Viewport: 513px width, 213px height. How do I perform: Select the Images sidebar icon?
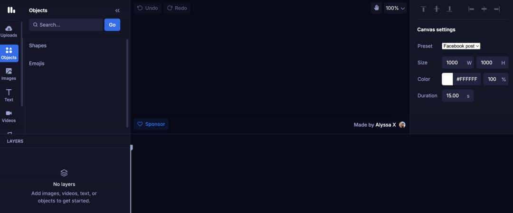coord(9,74)
